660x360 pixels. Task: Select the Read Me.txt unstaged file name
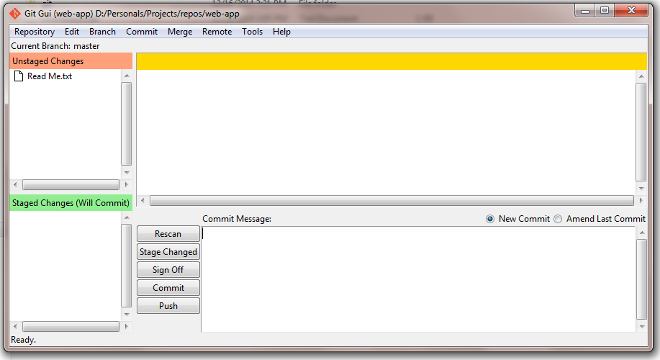click(50, 76)
